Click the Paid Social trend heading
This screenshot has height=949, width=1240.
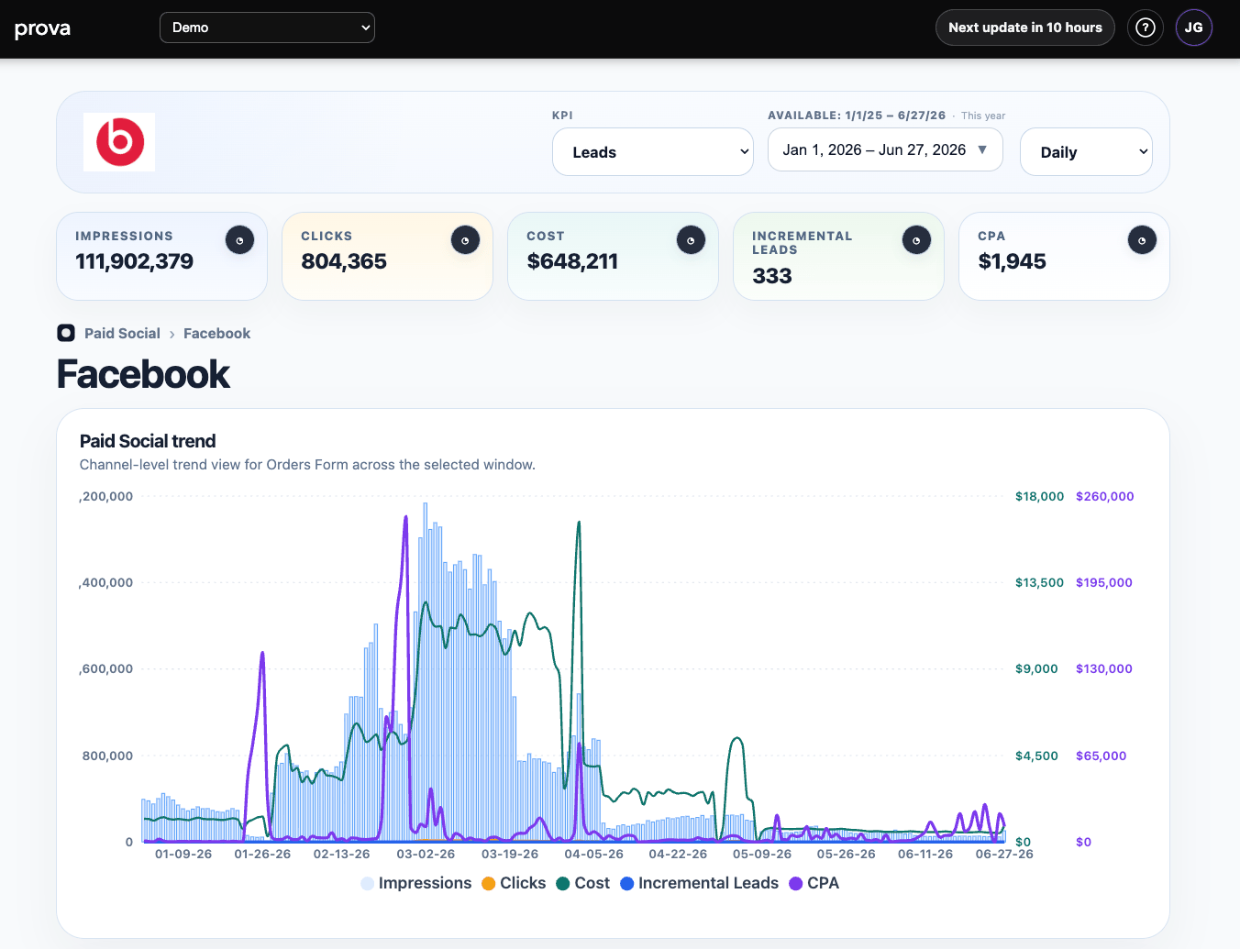(x=148, y=441)
